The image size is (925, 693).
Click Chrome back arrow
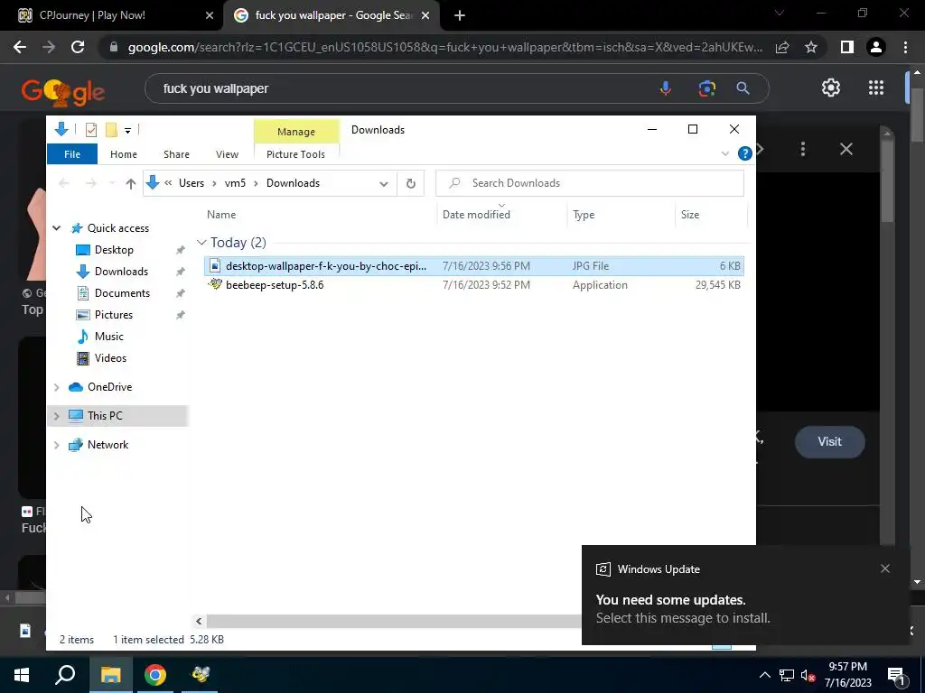[x=20, y=47]
